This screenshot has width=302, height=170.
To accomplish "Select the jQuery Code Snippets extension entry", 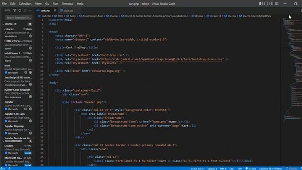I will [18, 93].
